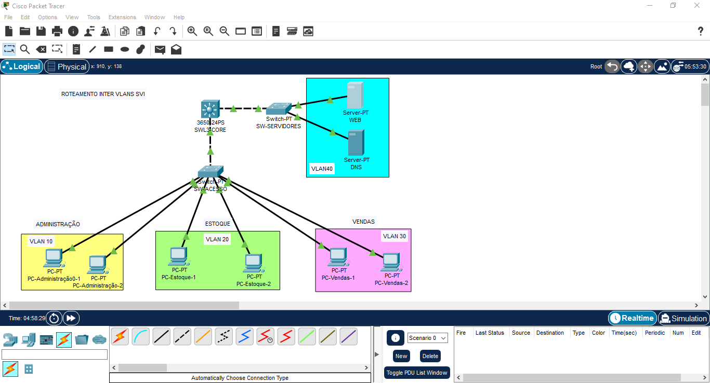Screen dimensions: 710x383
Task: Select the Multiuser Connection cloud category
Action: 99,339
